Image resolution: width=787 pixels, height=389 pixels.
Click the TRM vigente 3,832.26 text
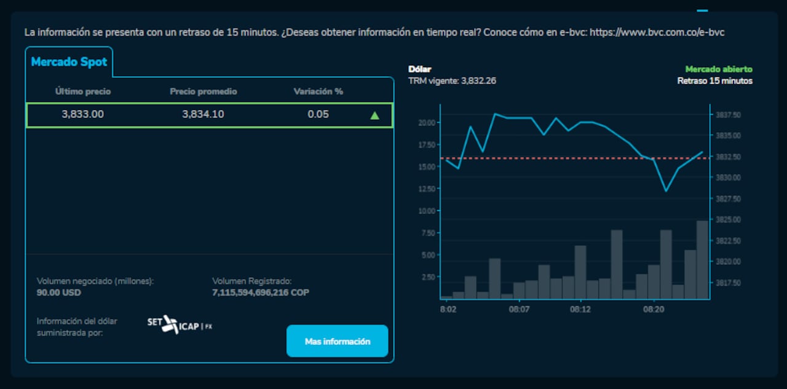[x=452, y=81]
